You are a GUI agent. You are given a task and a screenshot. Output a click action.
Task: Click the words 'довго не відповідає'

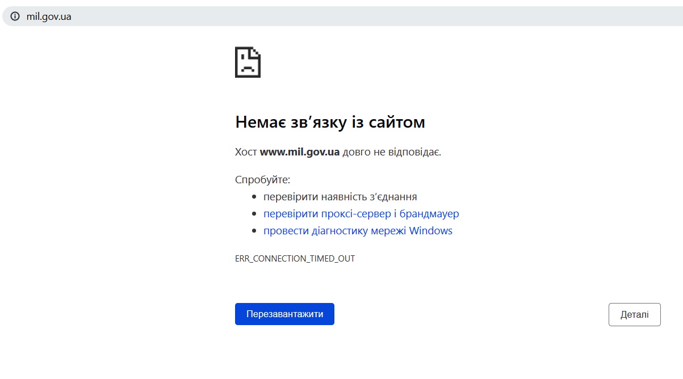tap(391, 152)
